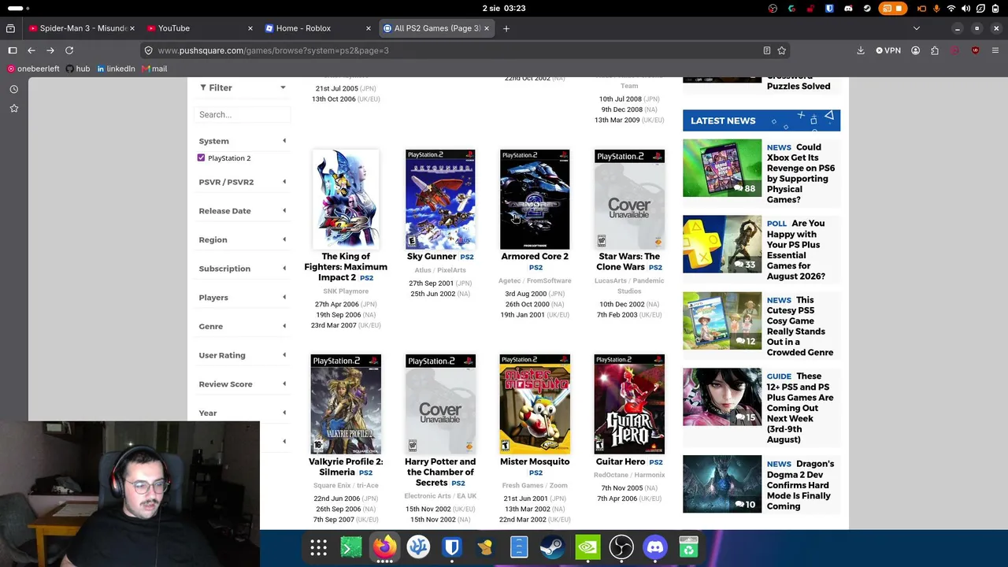Open the mail bookmark
Image resolution: width=1008 pixels, height=567 pixels.
(x=154, y=69)
